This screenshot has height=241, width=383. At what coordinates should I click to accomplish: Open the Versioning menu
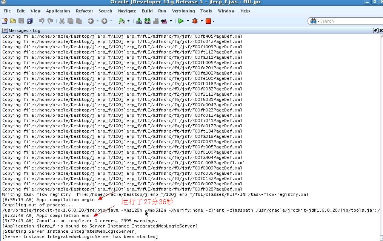[183, 11]
